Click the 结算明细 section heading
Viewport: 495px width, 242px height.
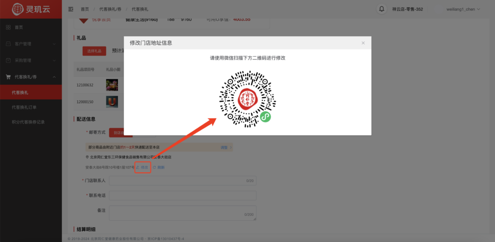[86, 229]
